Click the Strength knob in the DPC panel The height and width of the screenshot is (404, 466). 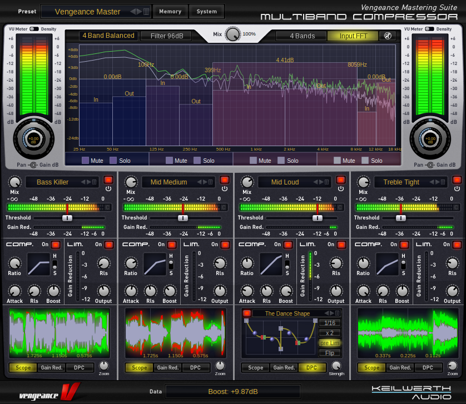click(x=336, y=366)
